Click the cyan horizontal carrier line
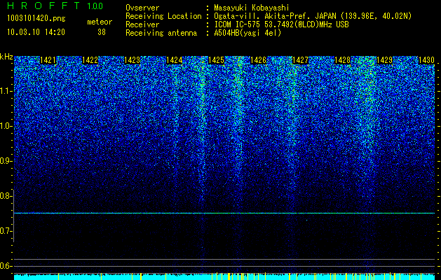The image size is (441, 280). [224, 213]
